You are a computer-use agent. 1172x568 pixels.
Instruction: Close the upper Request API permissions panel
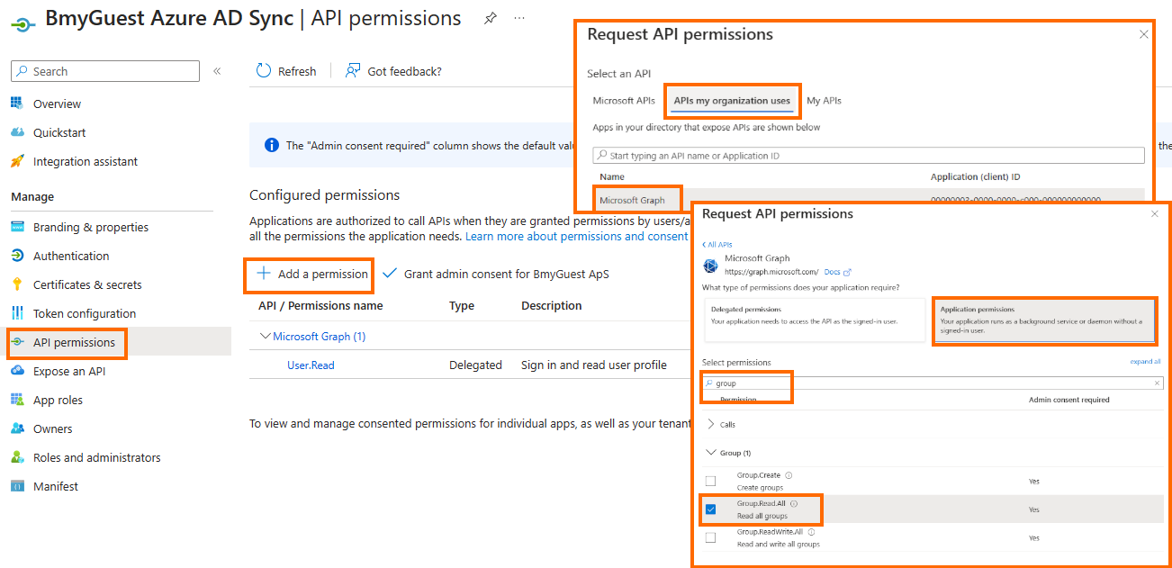(1144, 34)
